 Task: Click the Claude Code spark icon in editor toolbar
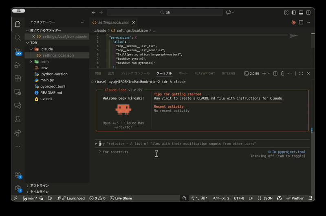pyautogui.click(x=293, y=22)
